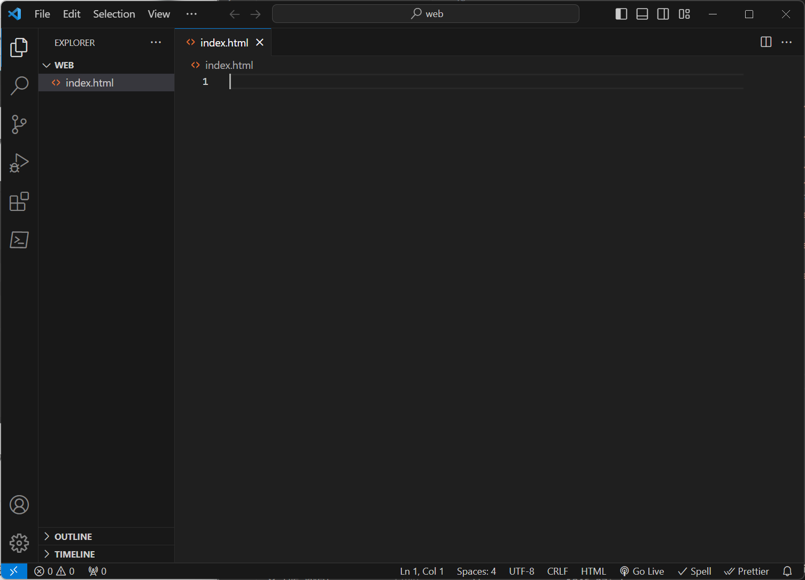Collapse the WEB folder section
The height and width of the screenshot is (580, 805).
(106, 65)
